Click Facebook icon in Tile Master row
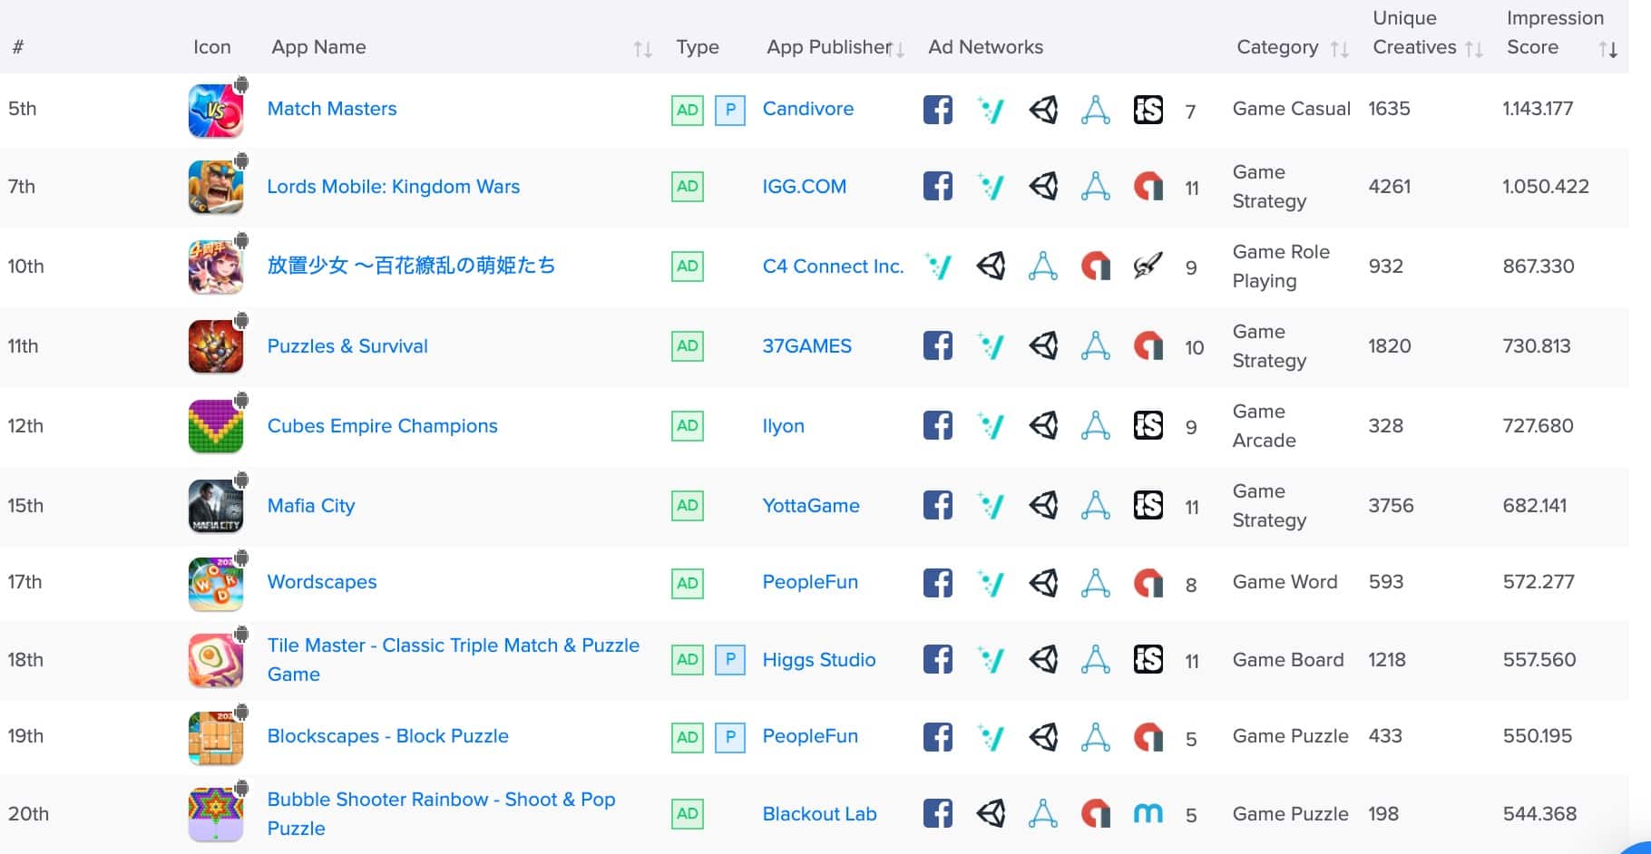 (938, 659)
